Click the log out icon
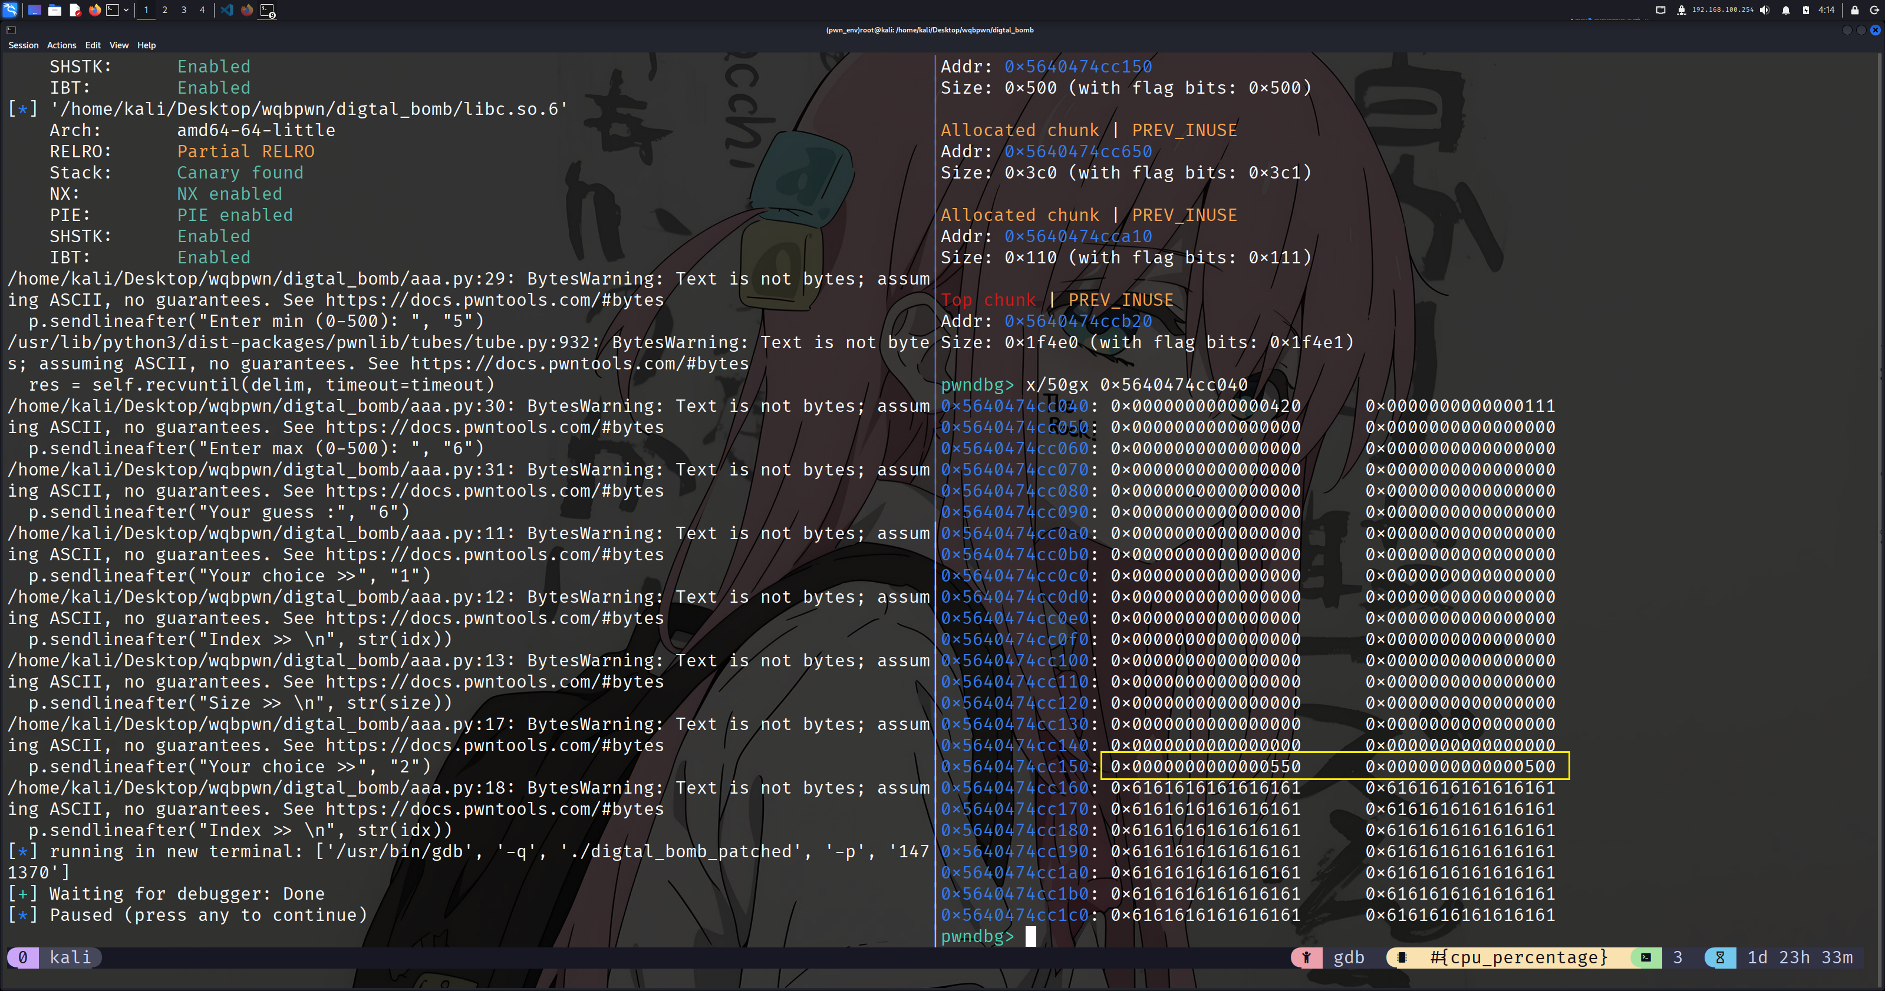The height and width of the screenshot is (991, 1885). point(1875,10)
